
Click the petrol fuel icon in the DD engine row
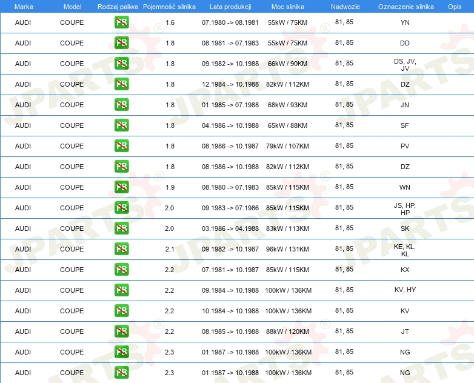[121, 43]
